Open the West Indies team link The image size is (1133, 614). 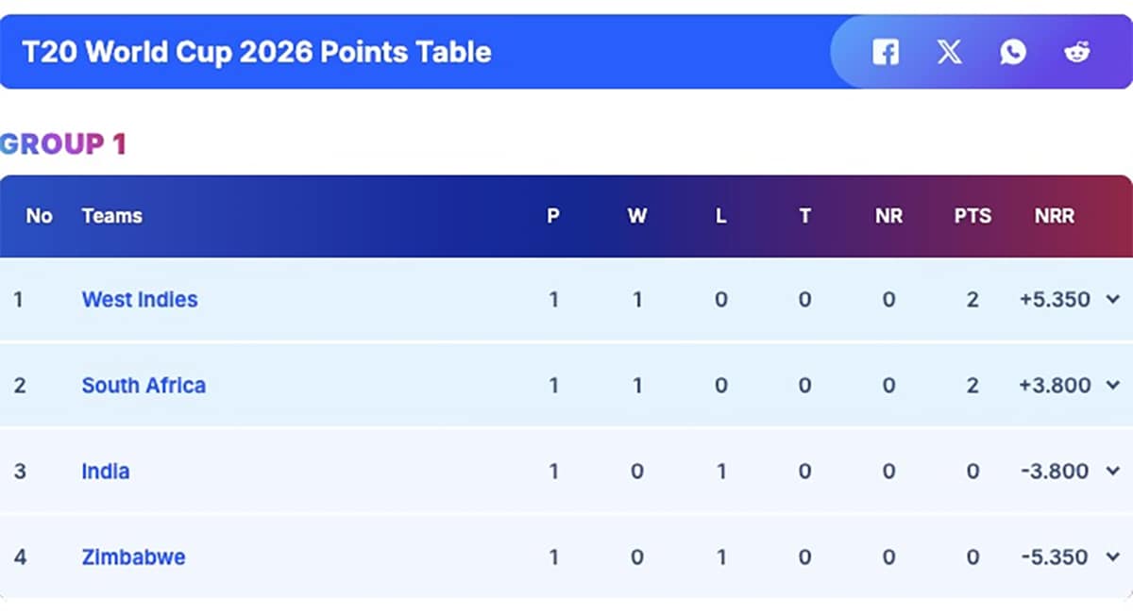pos(140,300)
